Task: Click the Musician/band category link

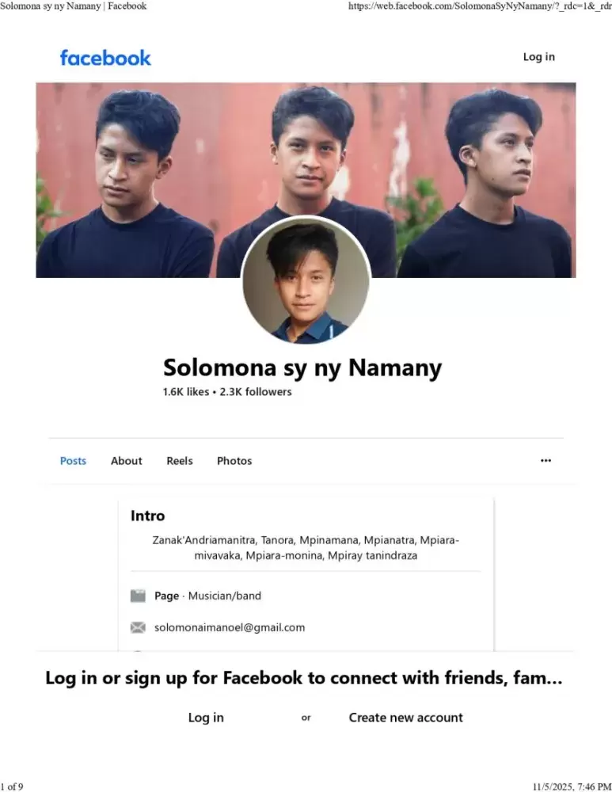Action: pos(224,596)
